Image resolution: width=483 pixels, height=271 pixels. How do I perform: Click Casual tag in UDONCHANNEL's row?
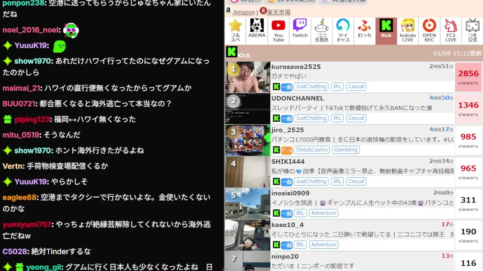click(356, 118)
